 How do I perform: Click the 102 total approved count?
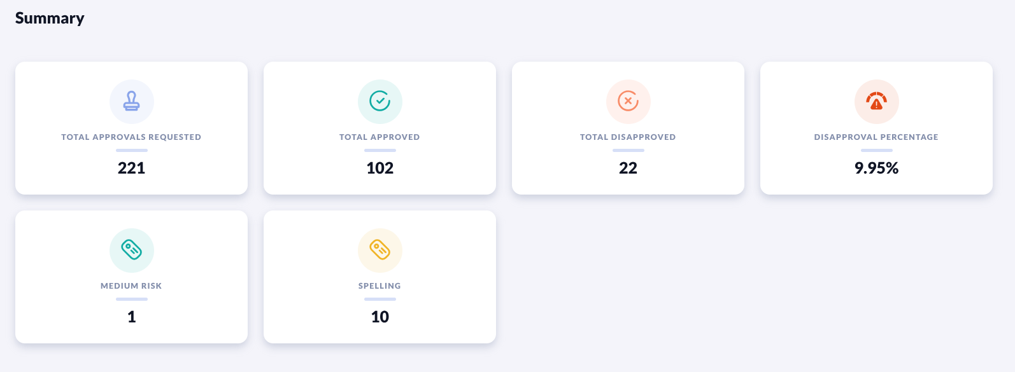point(380,169)
